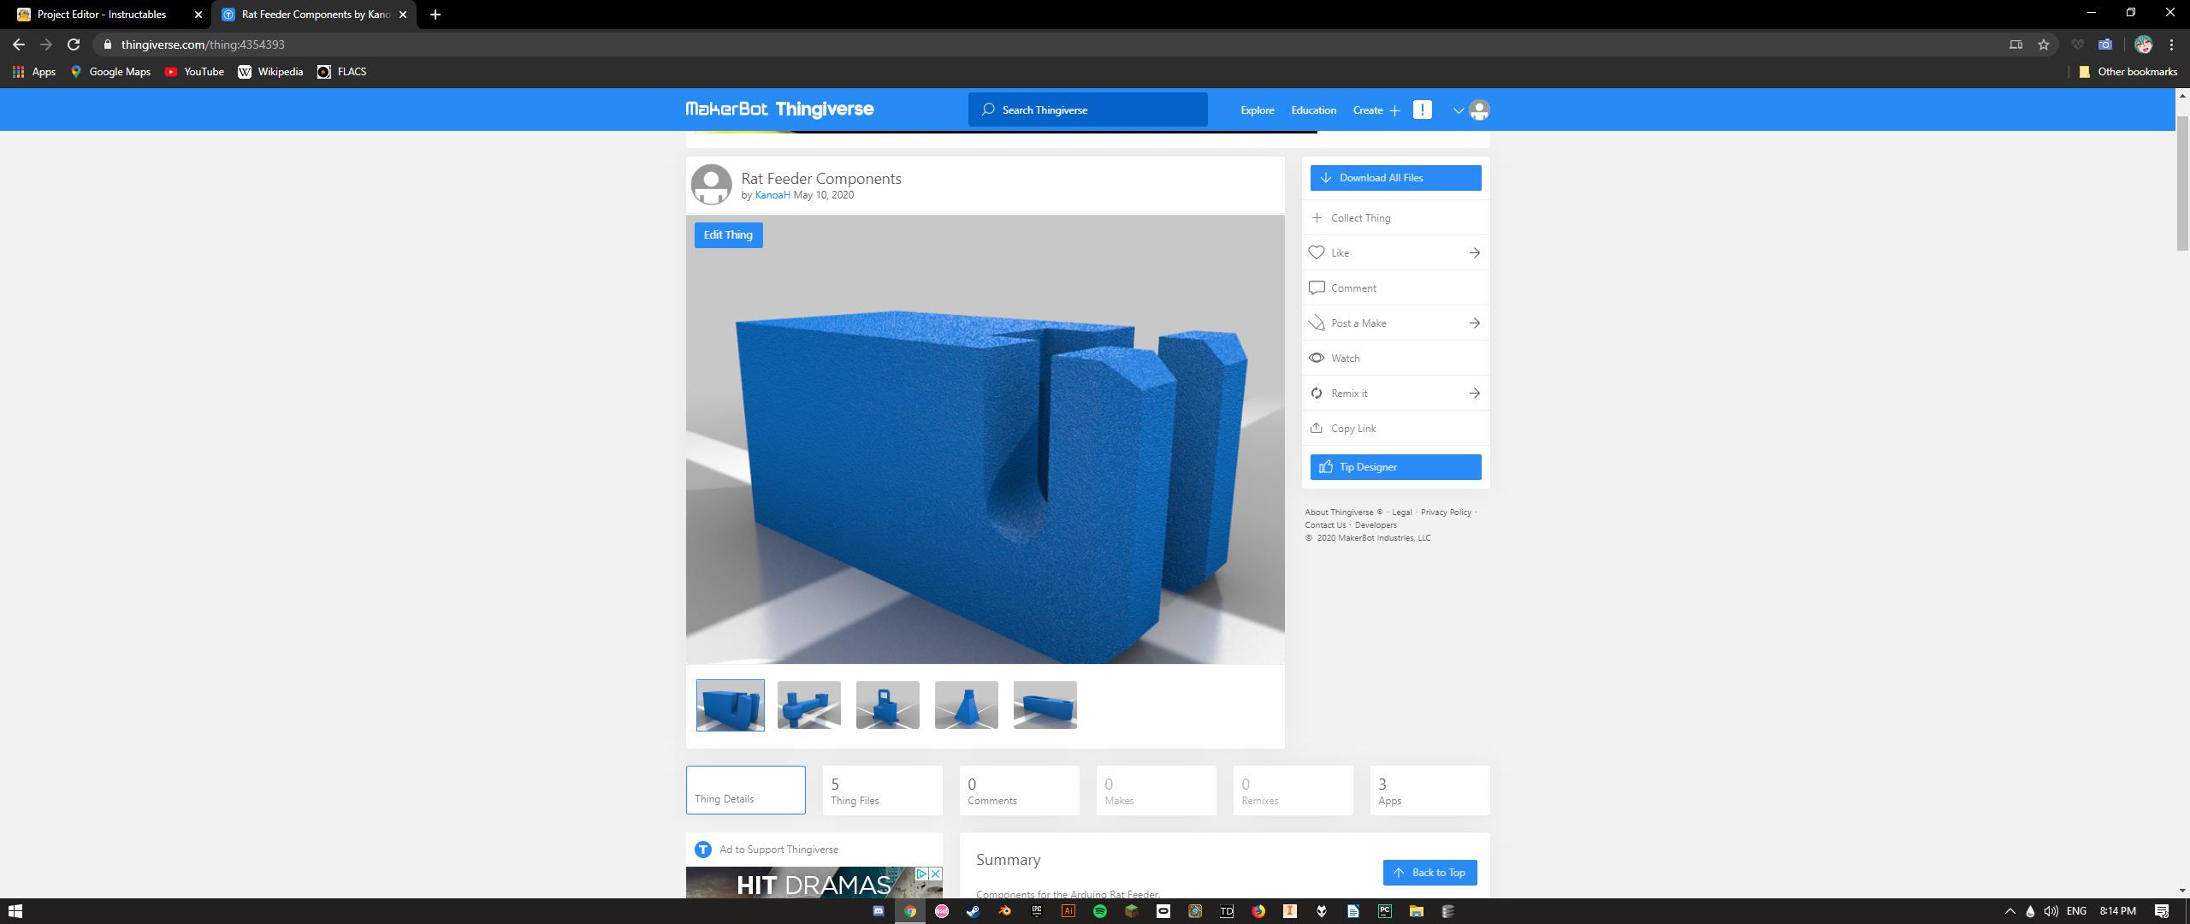Image resolution: width=2190 pixels, height=924 pixels.
Task: Expand Like option arrow
Action: [x=1475, y=252]
